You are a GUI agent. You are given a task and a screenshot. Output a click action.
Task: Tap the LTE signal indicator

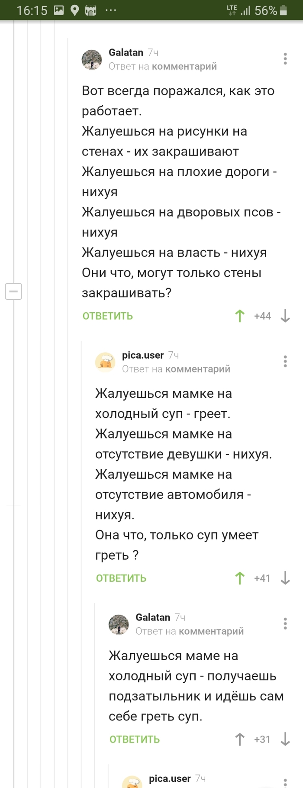pos(232,10)
